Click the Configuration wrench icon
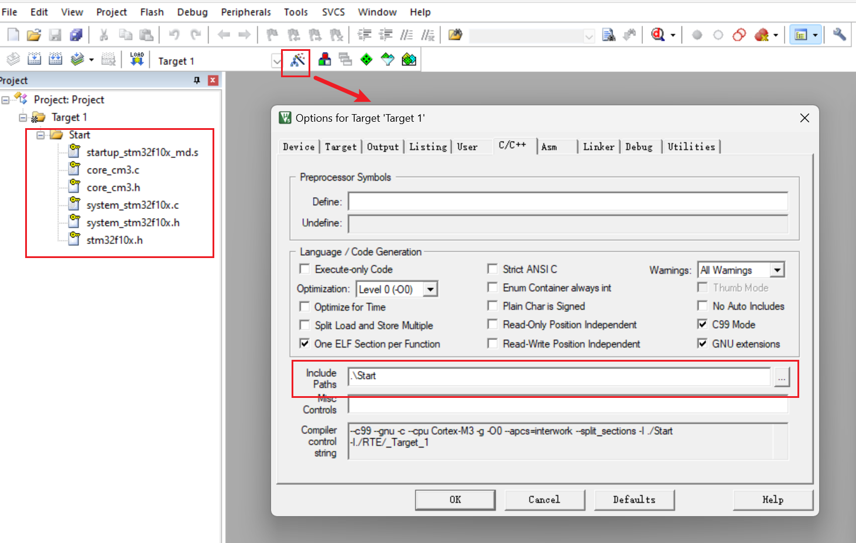The image size is (856, 543). click(839, 35)
